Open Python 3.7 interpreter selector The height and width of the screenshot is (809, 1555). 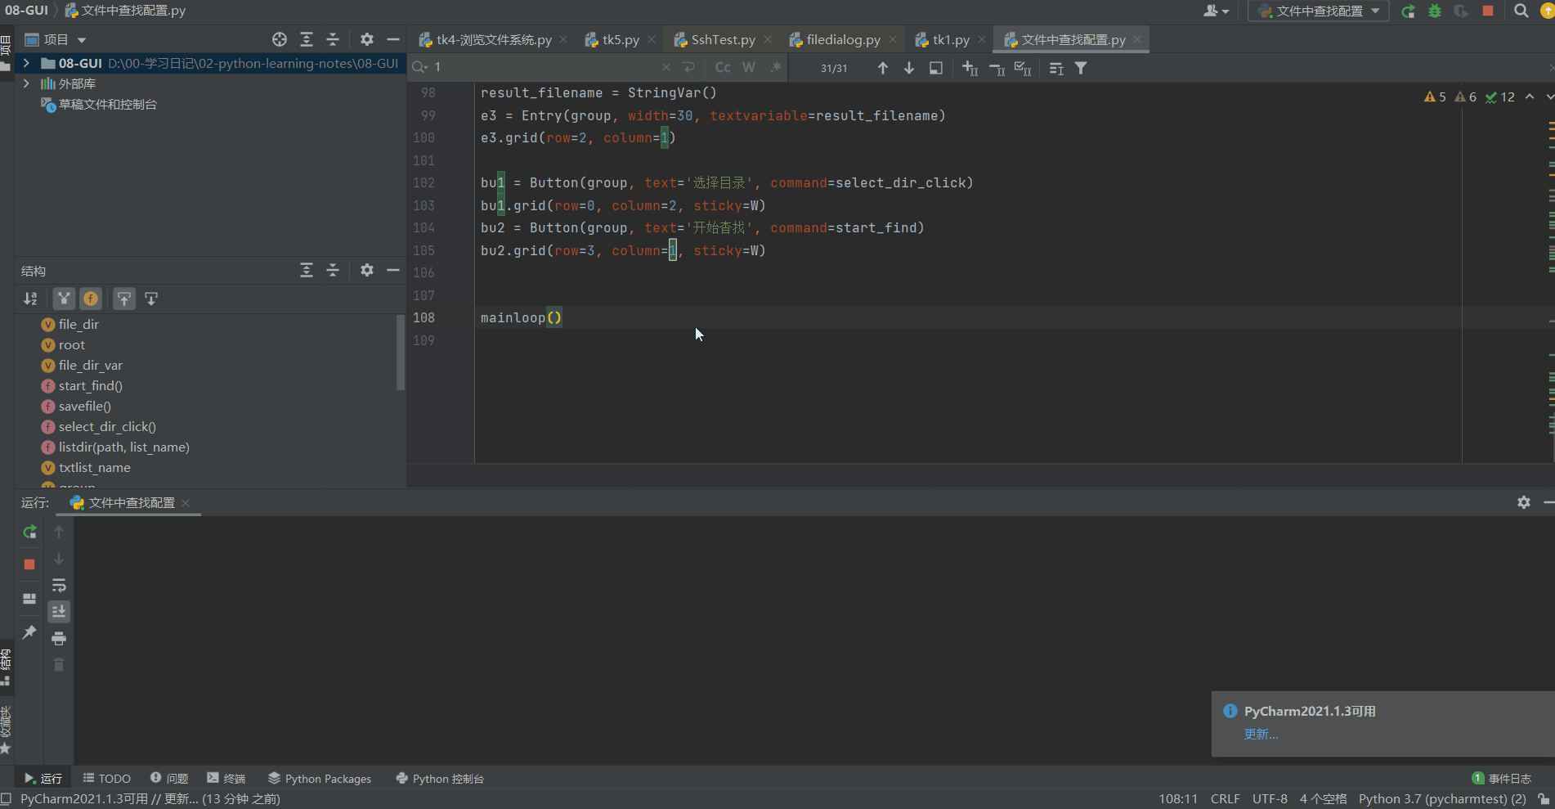tap(1442, 799)
